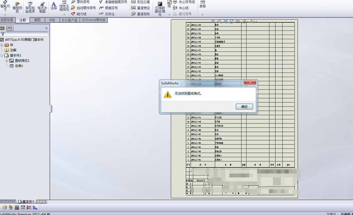Click the line color paint icon

tap(11, 207)
